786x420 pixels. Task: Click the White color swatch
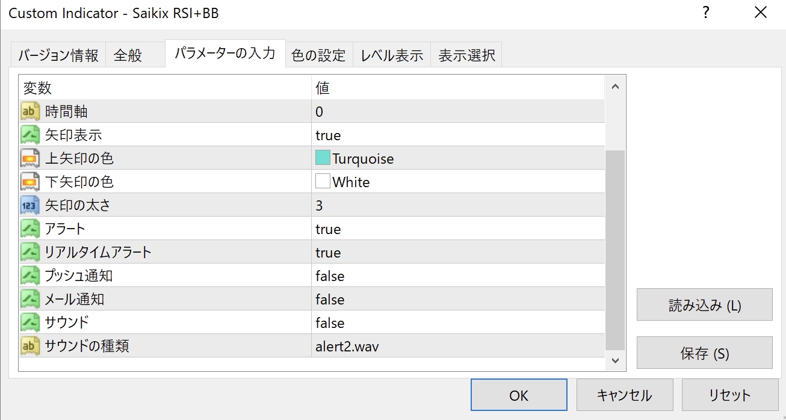[323, 182]
